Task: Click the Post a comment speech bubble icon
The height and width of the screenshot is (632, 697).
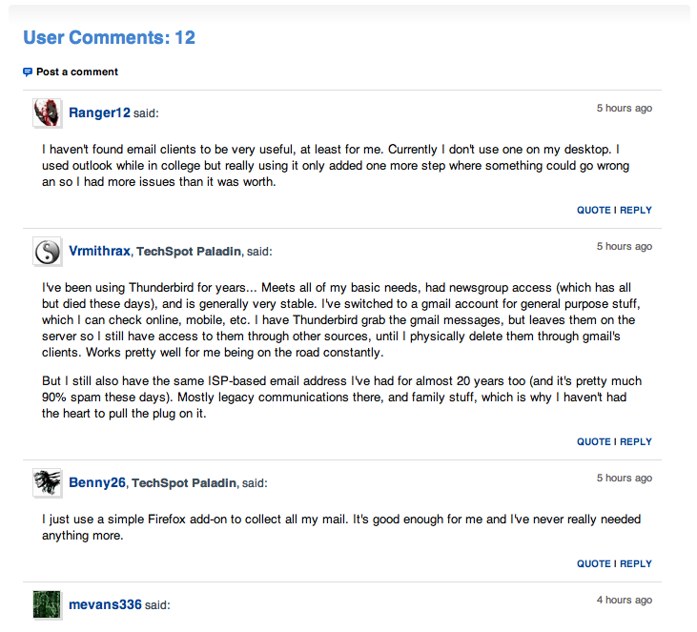Action: tap(28, 72)
